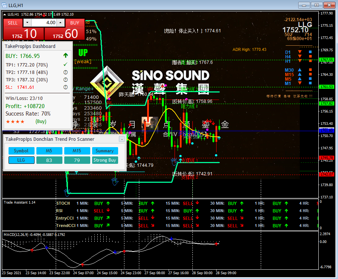
Task: Click the Trade Assistant 1.14 label
Action: pos(19,202)
